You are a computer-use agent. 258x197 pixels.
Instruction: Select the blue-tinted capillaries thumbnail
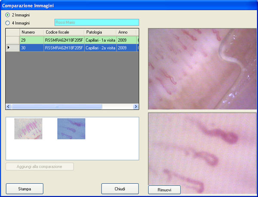pos(71,129)
